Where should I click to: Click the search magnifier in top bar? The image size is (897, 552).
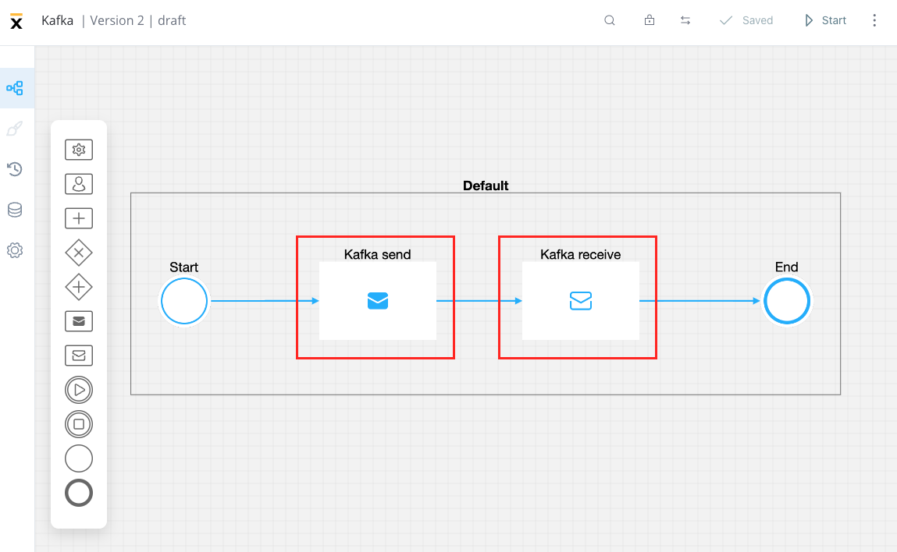tap(610, 20)
